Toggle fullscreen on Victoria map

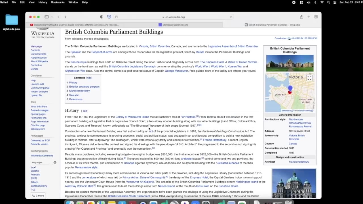pos(309,78)
